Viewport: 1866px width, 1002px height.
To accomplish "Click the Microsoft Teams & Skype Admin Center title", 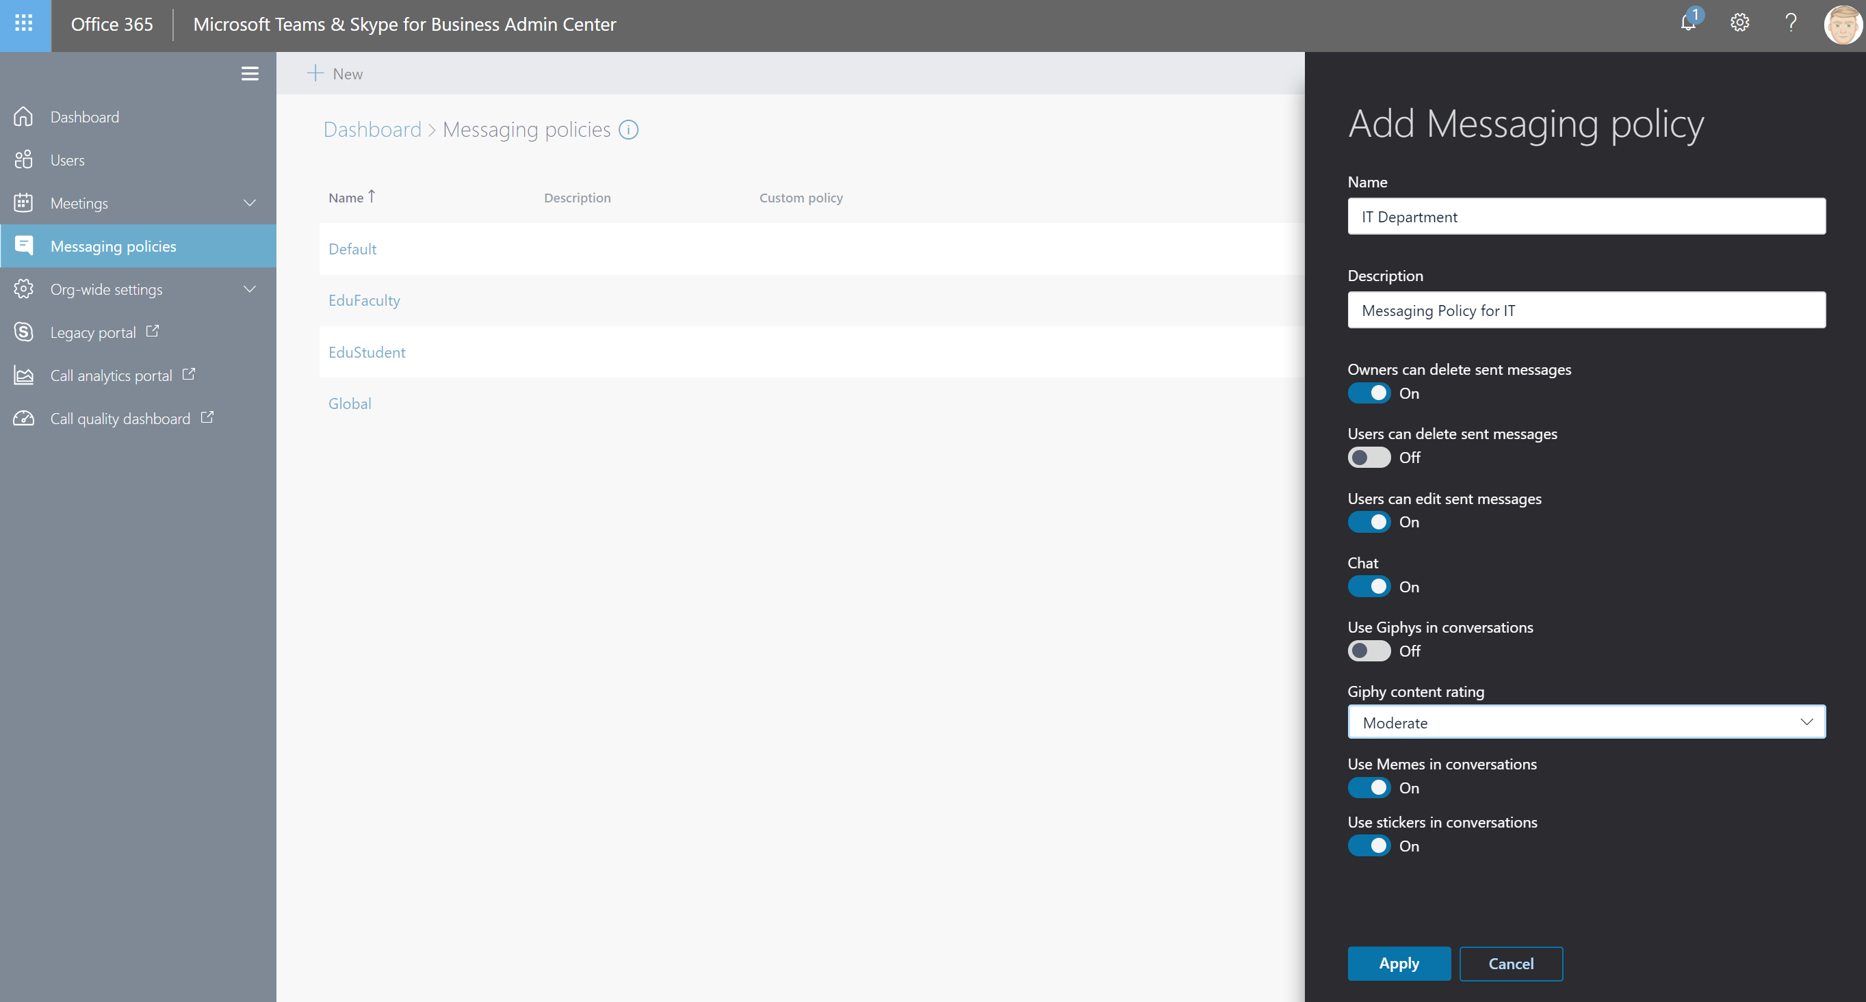I will point(404,24).
